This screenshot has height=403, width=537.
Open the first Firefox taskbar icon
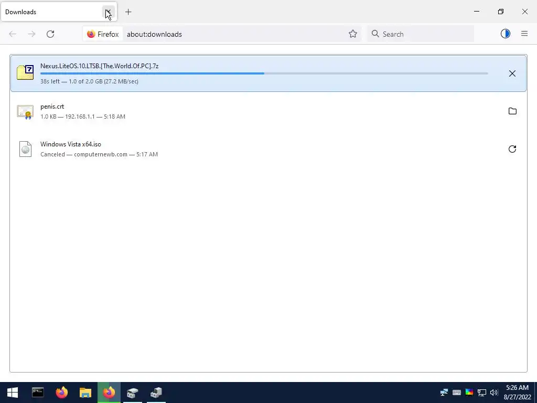pyautogui.click(x=62, y=393)
